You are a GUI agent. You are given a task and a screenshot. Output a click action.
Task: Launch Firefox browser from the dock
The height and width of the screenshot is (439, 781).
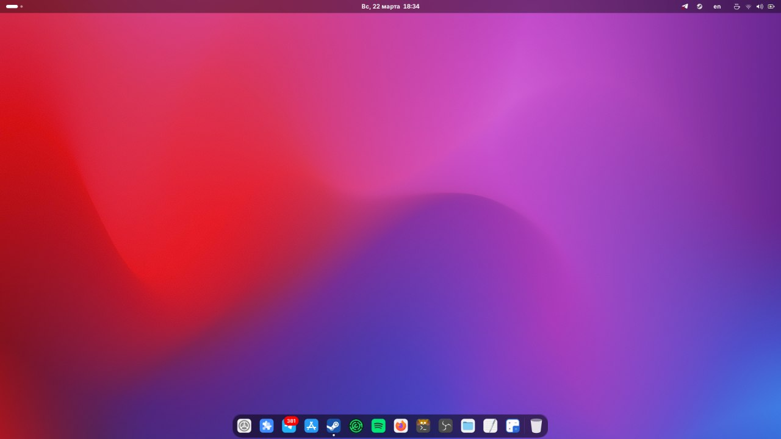[x=401, y=426]
